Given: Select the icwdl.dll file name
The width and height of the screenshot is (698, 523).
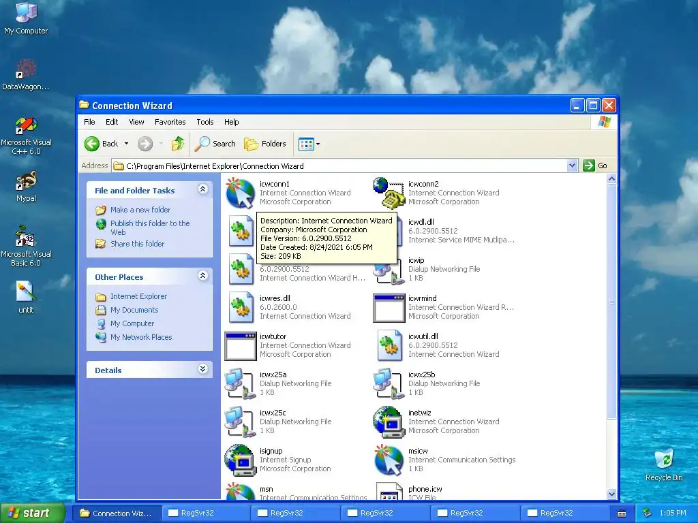Looking at the screenshot, I should 421,222.
